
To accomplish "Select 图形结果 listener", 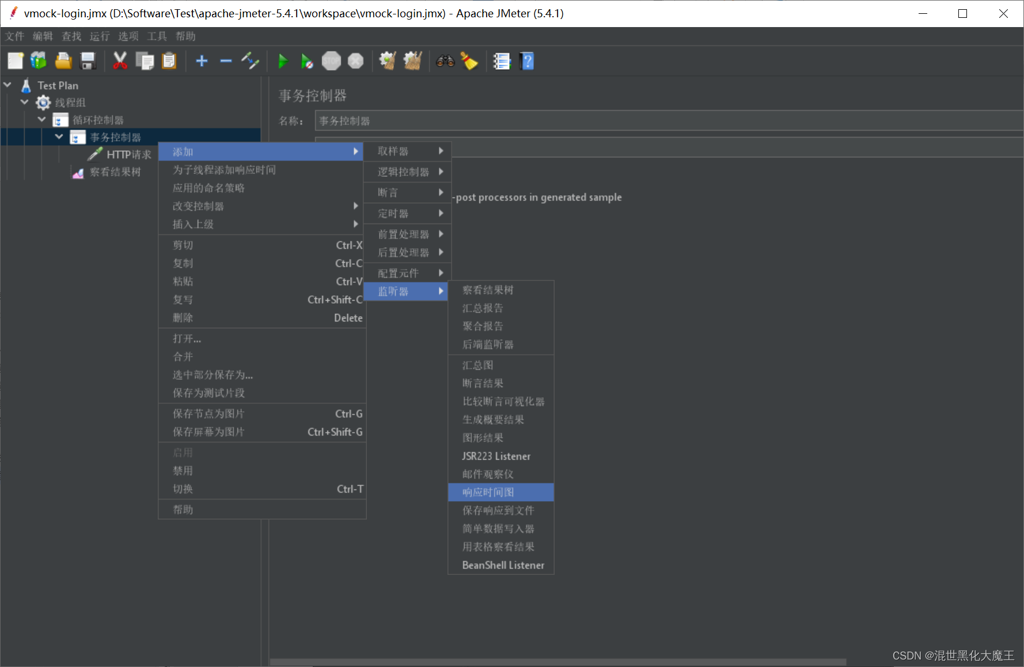I will click(x=500, y=438).
